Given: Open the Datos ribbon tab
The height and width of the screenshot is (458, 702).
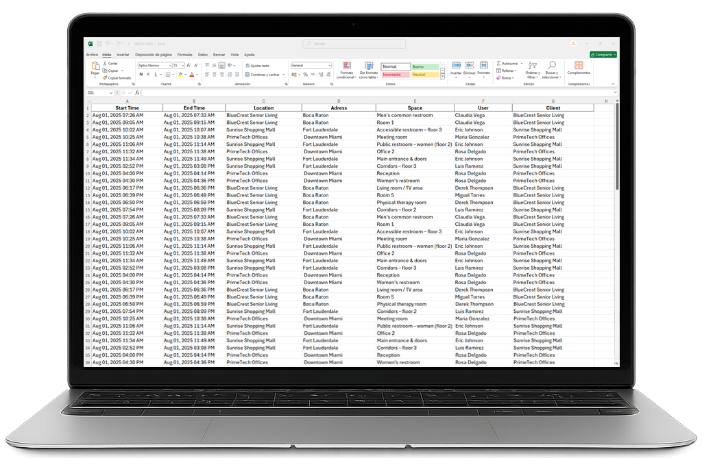Looking at the screenshot, I should coord(204,55).
